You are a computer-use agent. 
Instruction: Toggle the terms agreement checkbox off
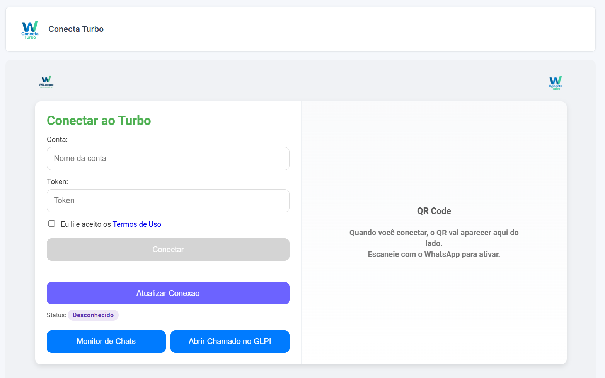[x=51, y=223]
